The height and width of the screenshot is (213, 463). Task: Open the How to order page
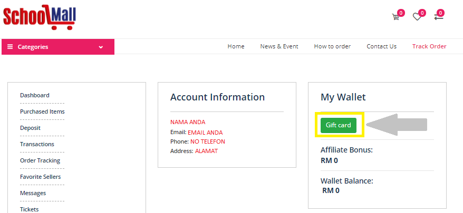point(332,46)
